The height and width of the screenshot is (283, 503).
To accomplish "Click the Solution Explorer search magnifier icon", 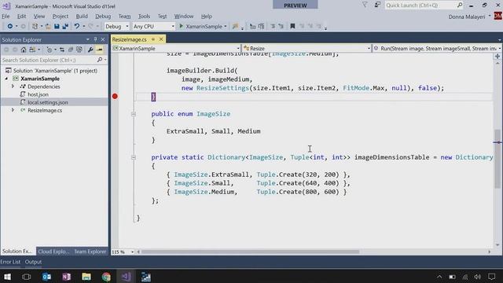I will 100,60.
